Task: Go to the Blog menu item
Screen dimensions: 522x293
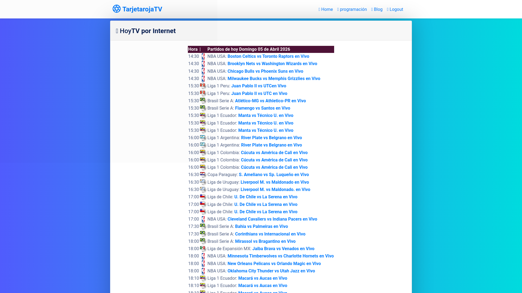Action: click(x=377, y=9)
